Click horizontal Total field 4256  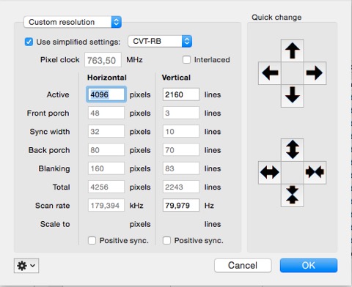coord(106,187)
